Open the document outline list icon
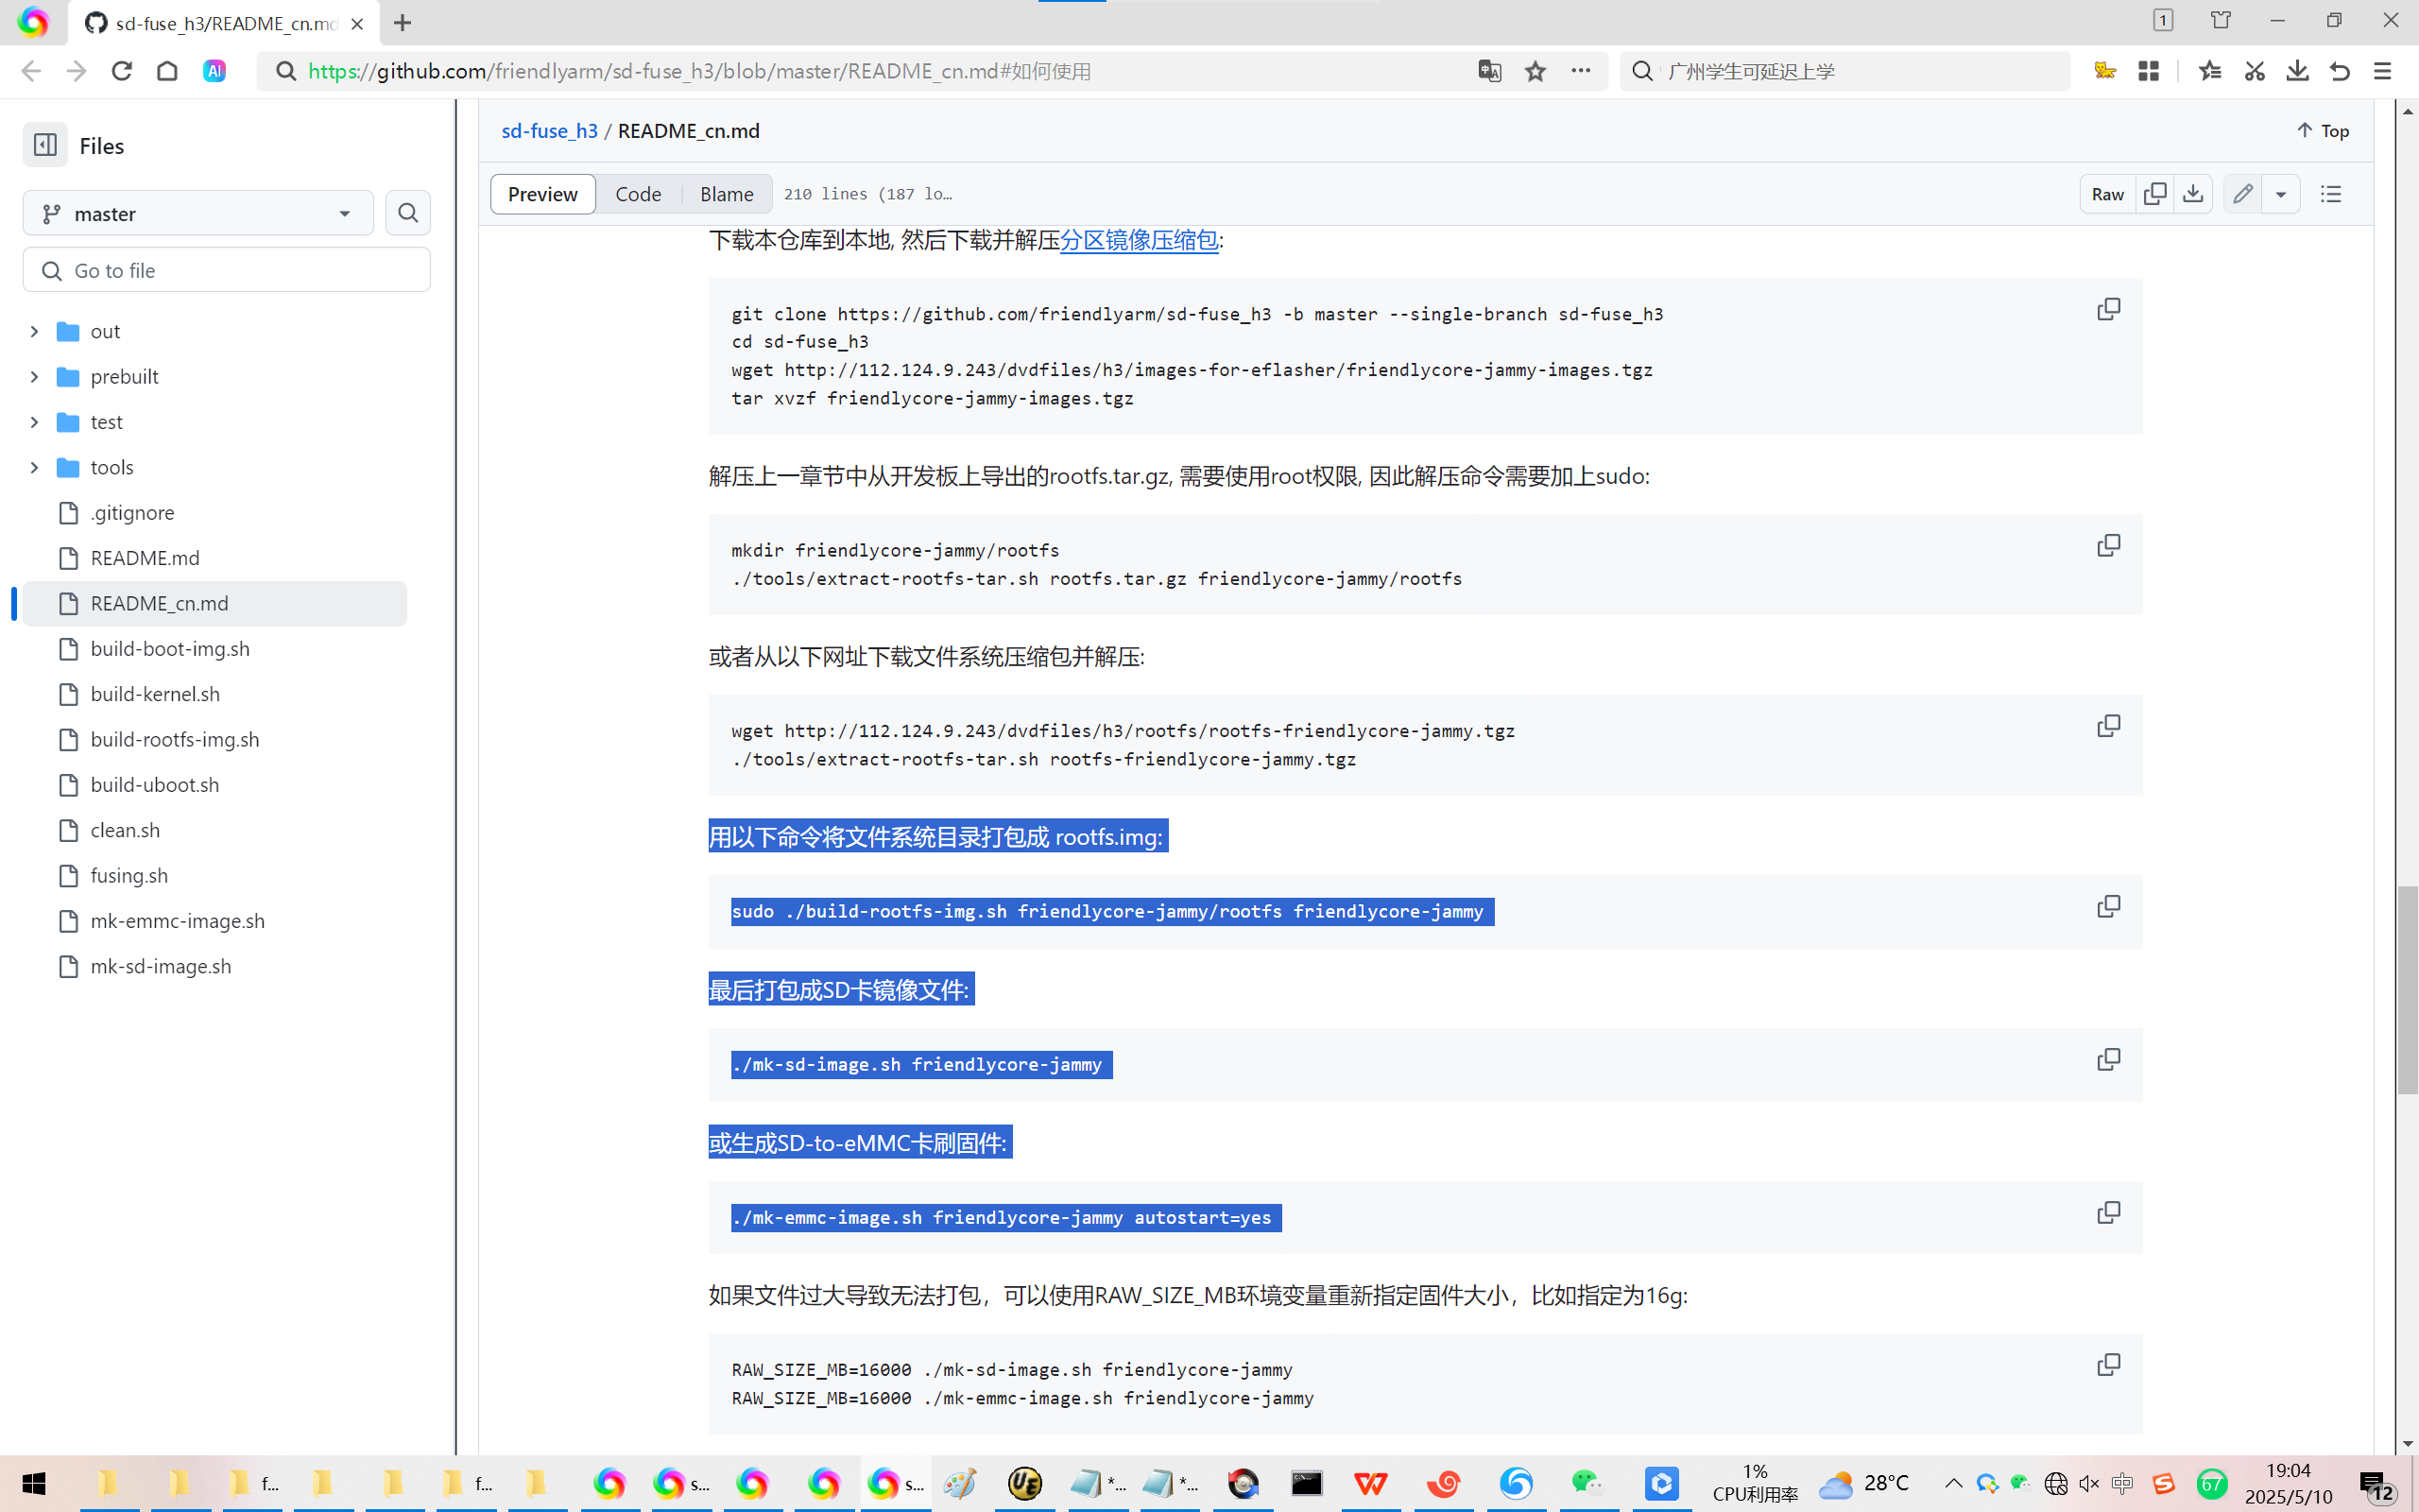 coord(2331,194)
